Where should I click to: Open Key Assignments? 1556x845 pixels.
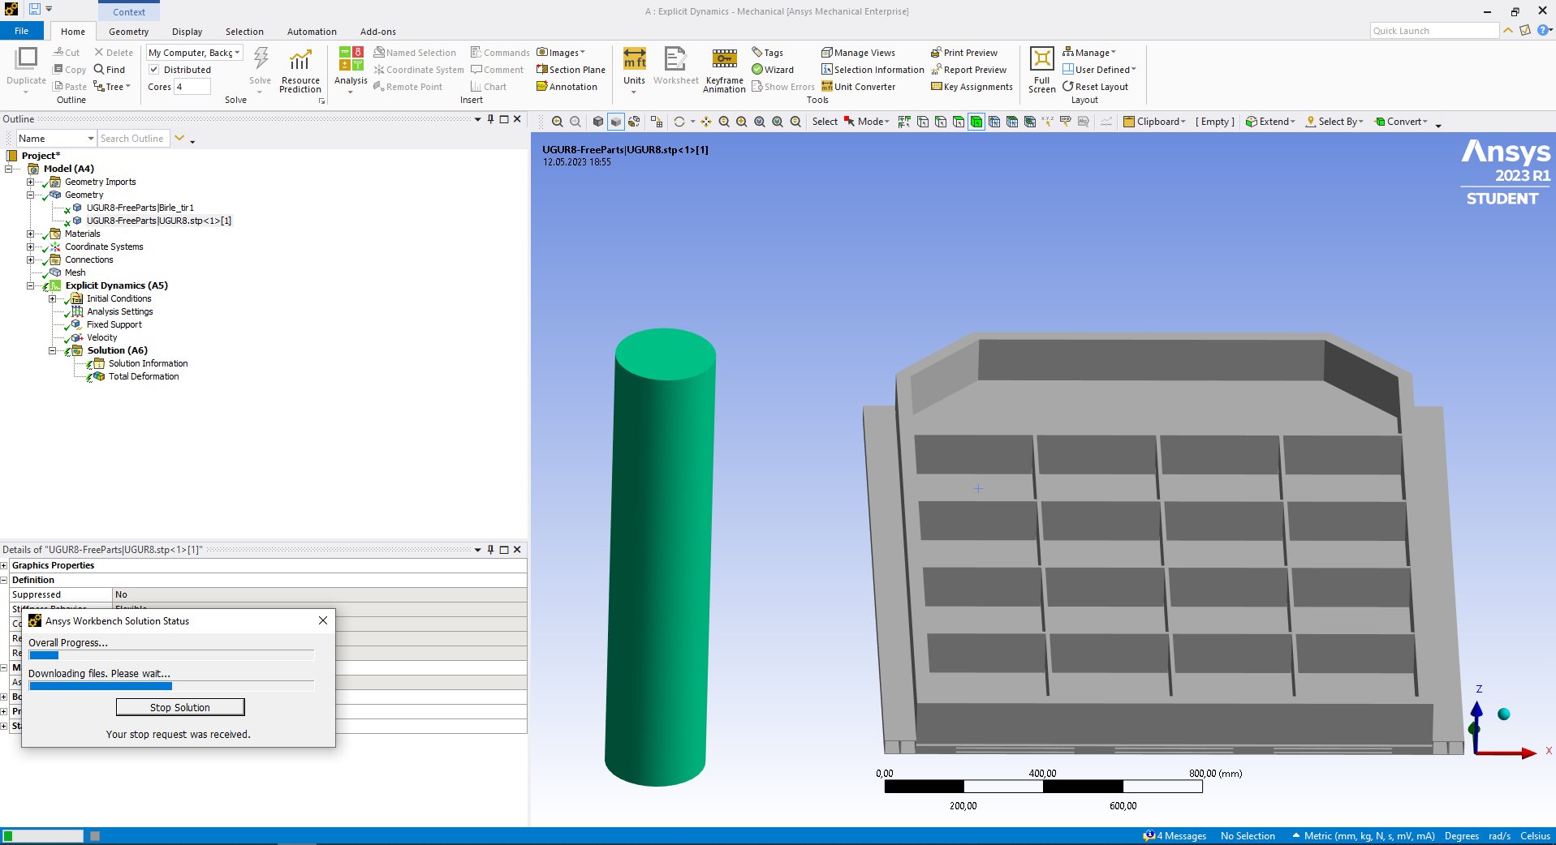(972, 87)
